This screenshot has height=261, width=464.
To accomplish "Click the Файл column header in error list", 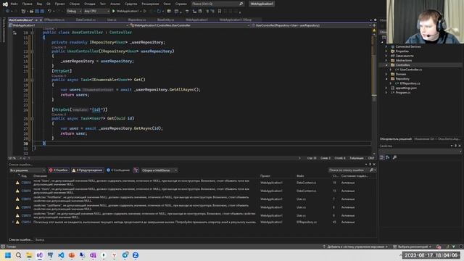I will click(300, 175).
